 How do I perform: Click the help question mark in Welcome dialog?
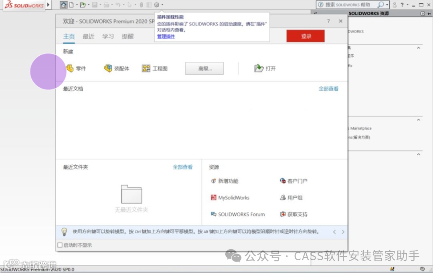328,21
